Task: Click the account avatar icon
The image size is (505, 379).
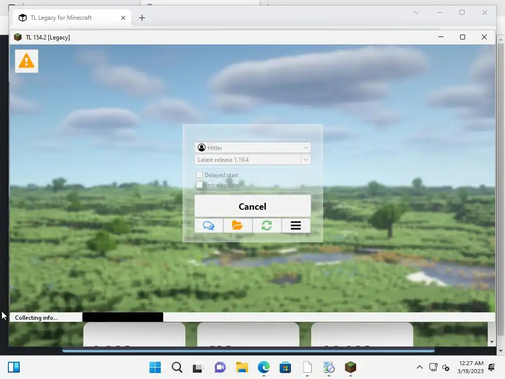Action: pos(202,148)
